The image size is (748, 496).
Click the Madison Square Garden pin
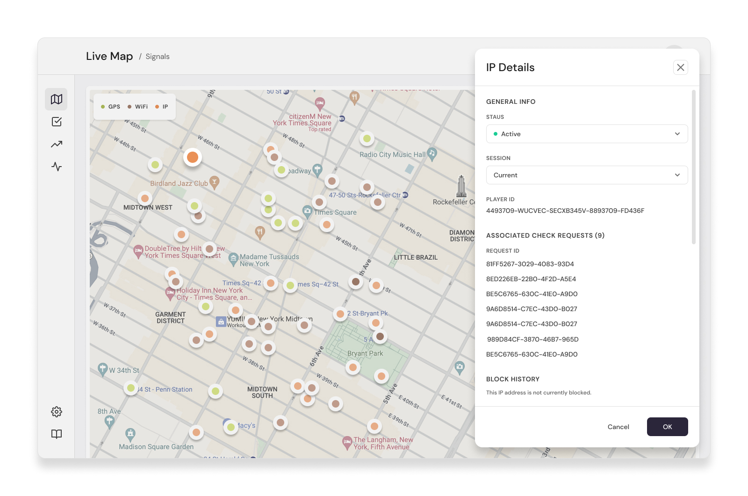pos(130,435)
